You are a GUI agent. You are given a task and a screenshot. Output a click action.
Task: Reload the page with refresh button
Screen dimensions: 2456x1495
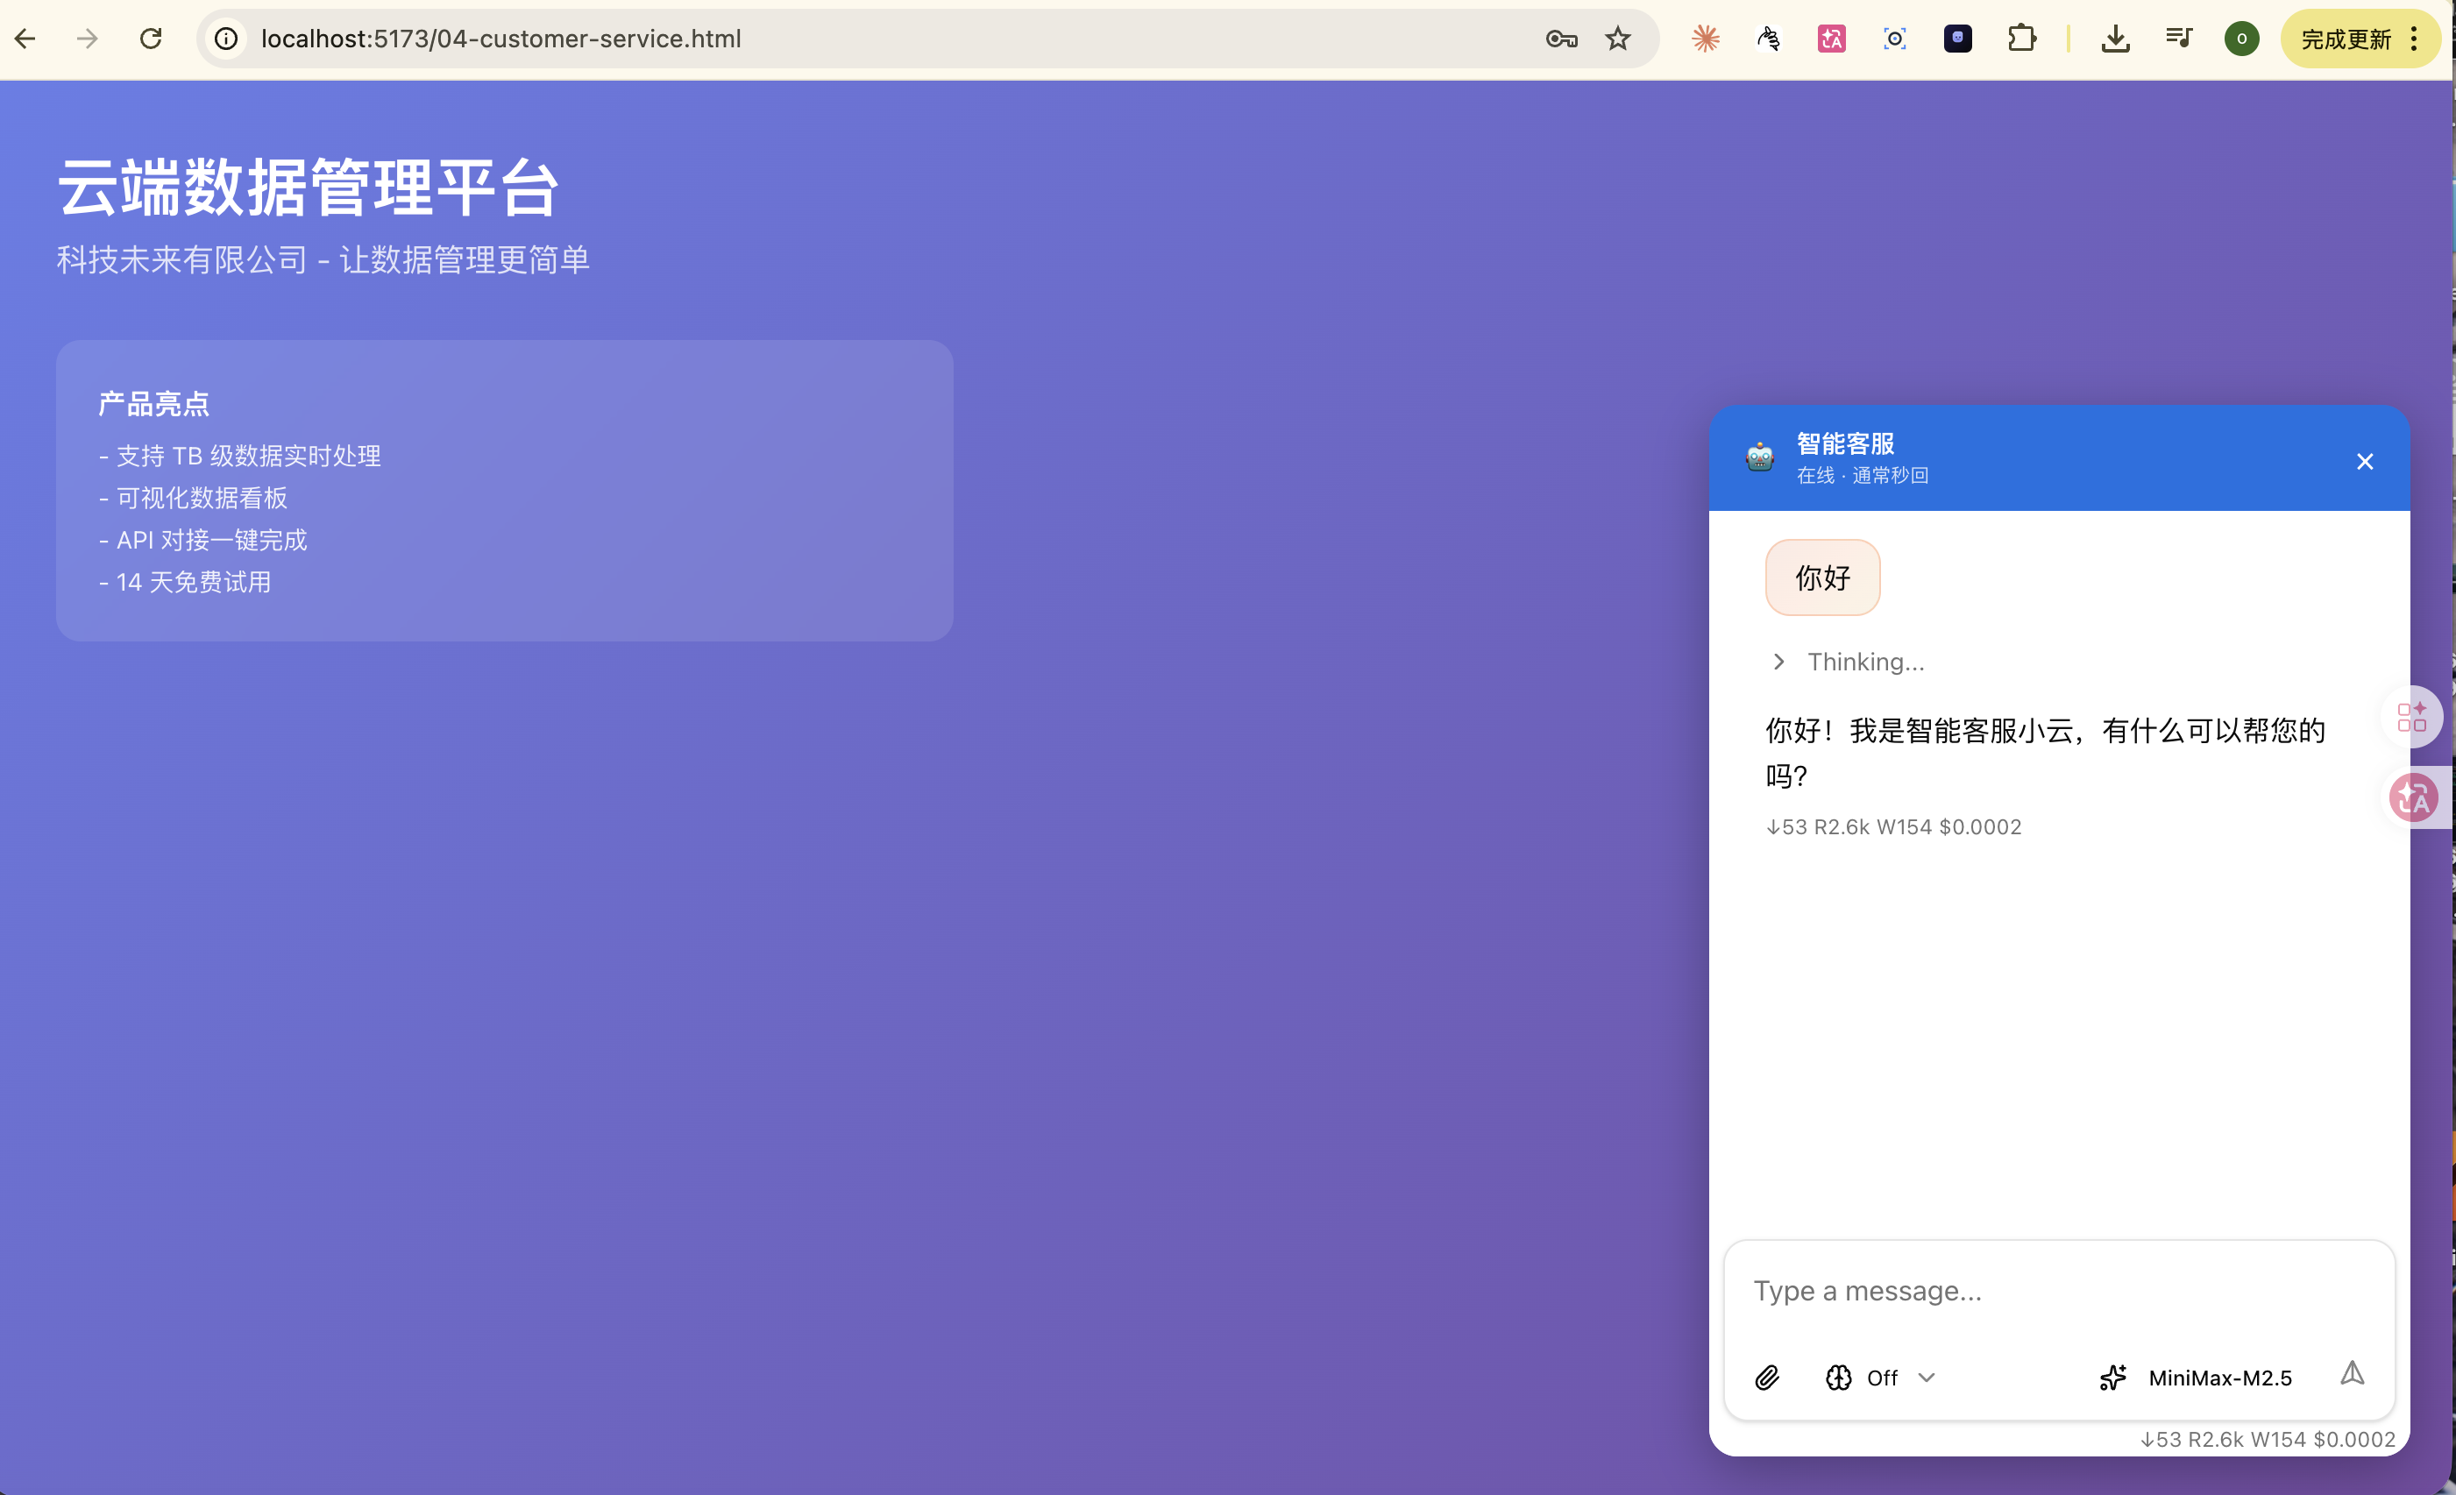point(151,39)
